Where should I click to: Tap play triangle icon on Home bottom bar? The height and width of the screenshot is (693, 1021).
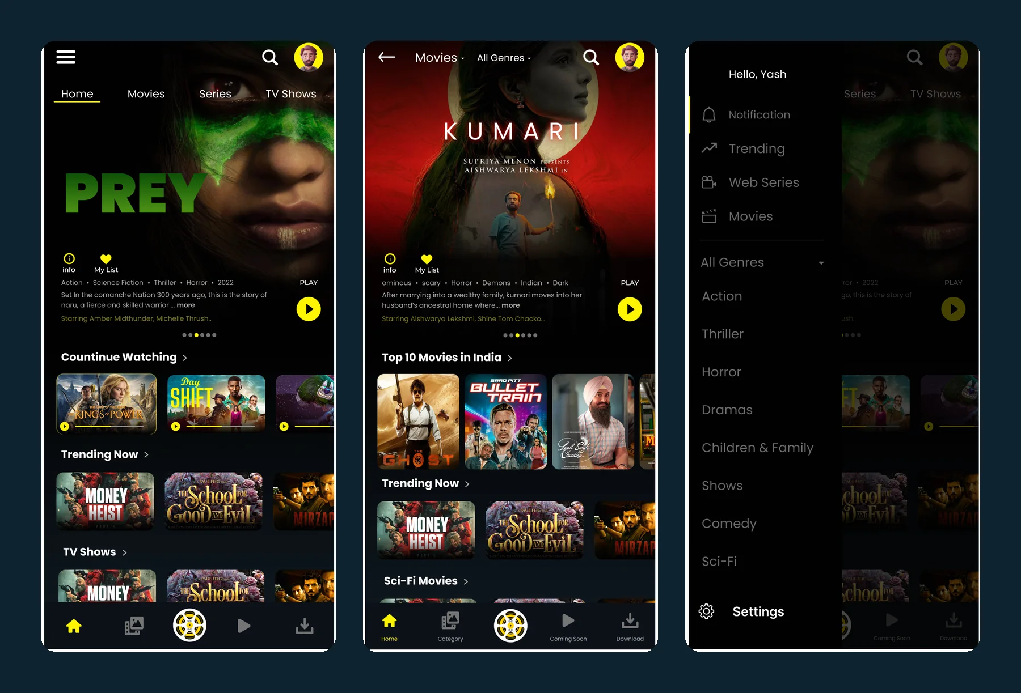click(244, 626)
